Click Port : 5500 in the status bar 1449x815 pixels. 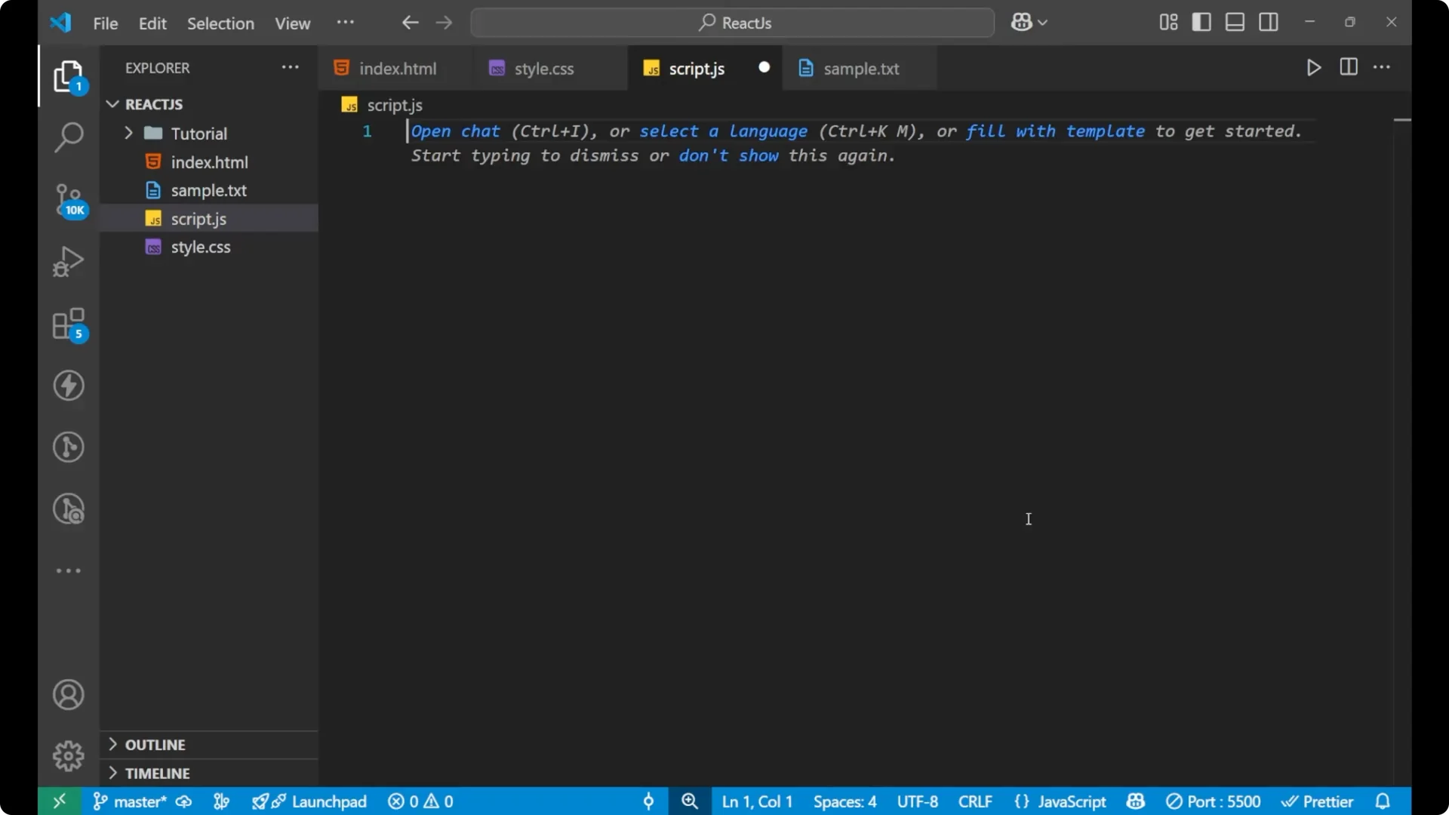1214,801
